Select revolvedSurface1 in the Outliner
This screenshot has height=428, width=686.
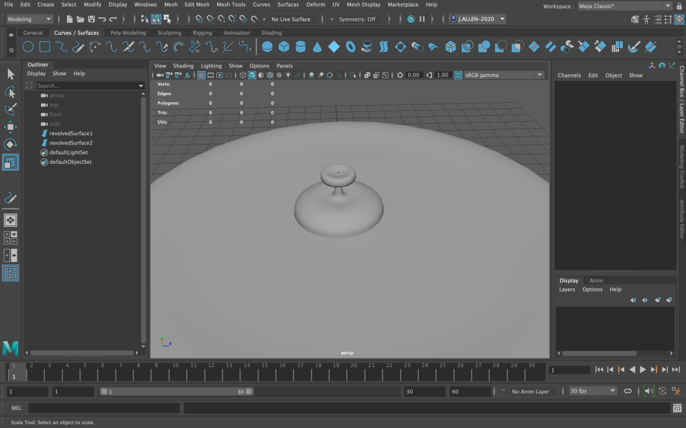point(70,134)
